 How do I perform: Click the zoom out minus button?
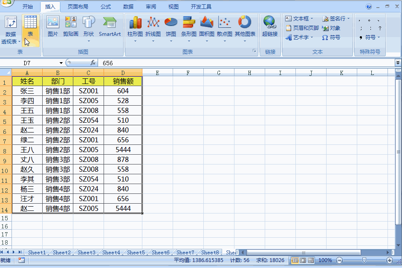tap(339, 261)
